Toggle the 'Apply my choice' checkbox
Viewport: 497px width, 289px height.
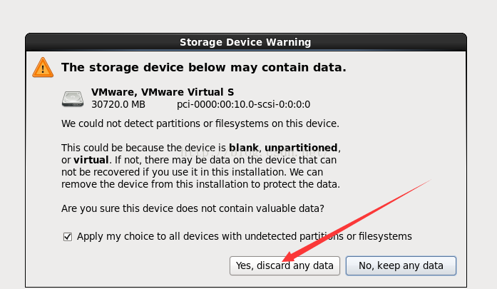pos(68,237)
